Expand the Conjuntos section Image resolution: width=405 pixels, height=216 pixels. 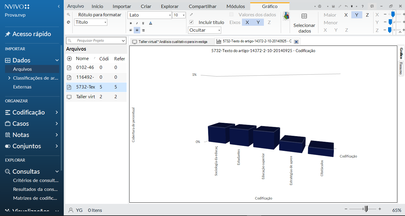(57, 146)
